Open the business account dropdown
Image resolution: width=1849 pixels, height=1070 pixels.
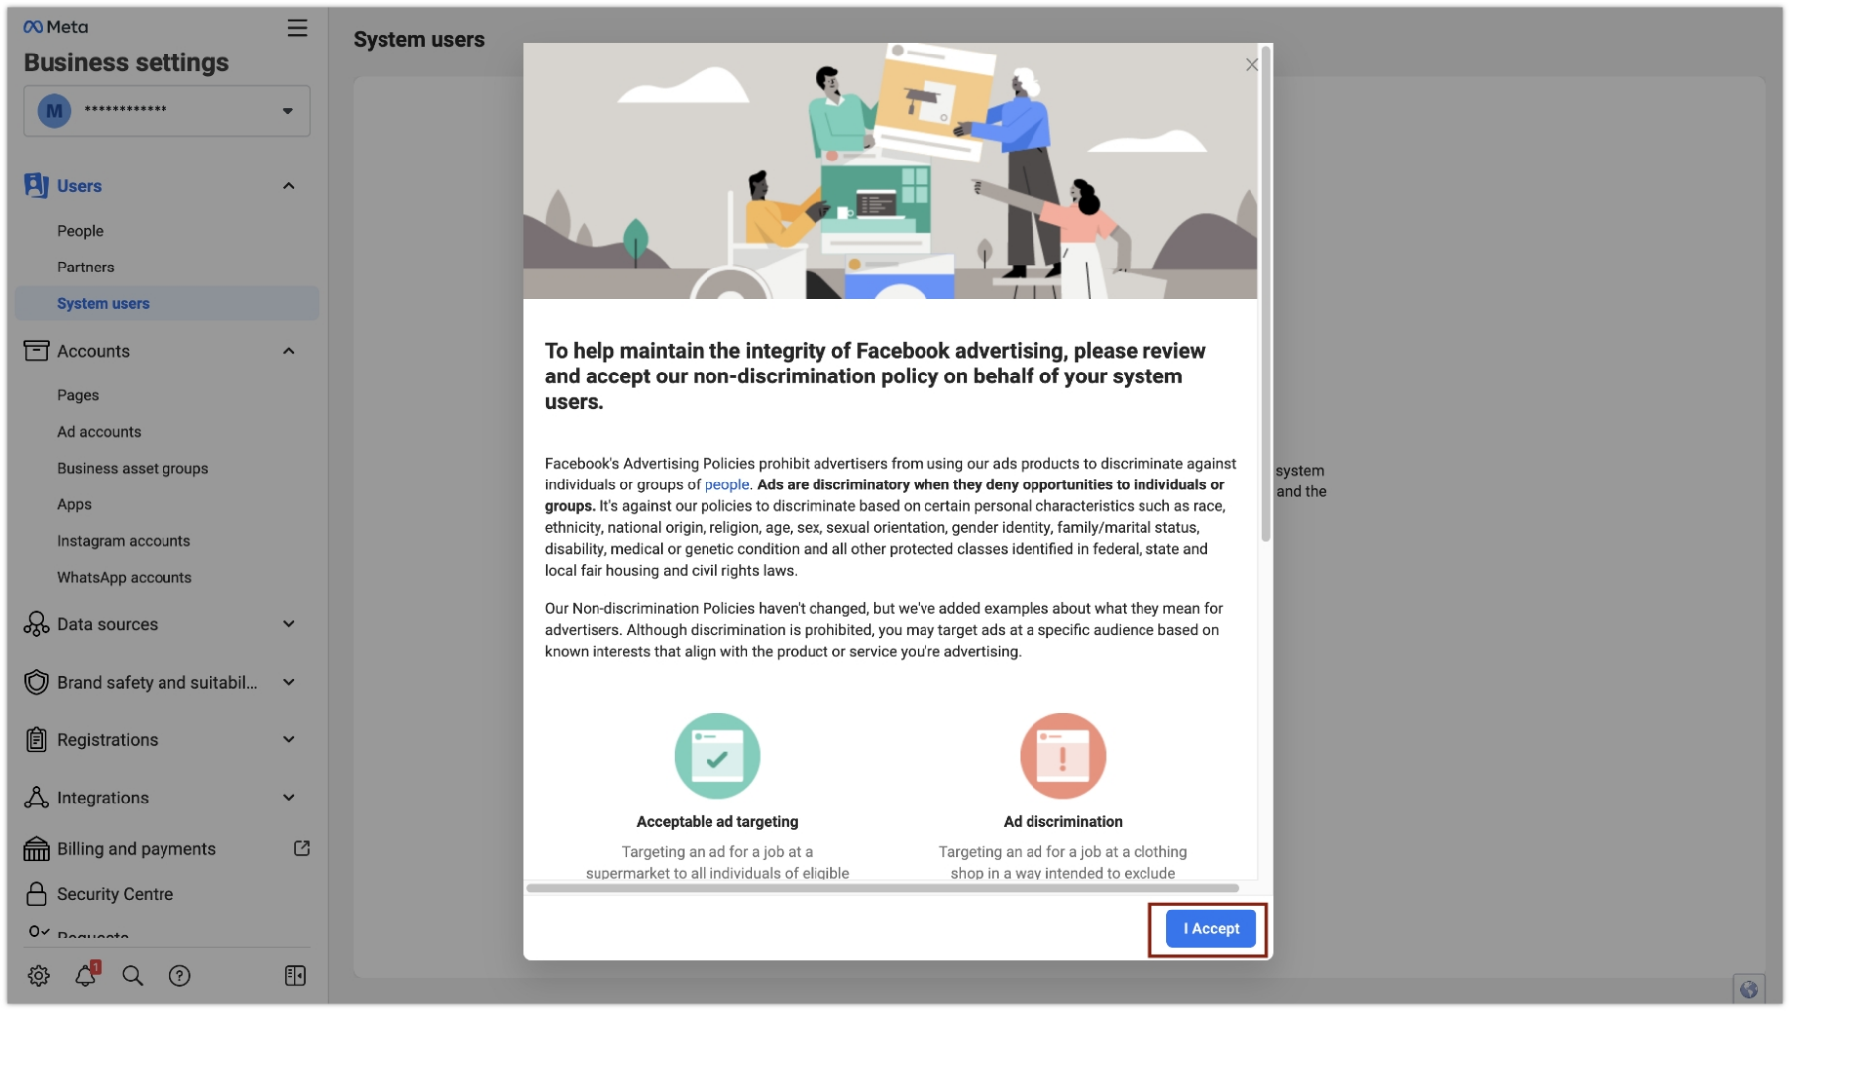(x=166, y=110)
